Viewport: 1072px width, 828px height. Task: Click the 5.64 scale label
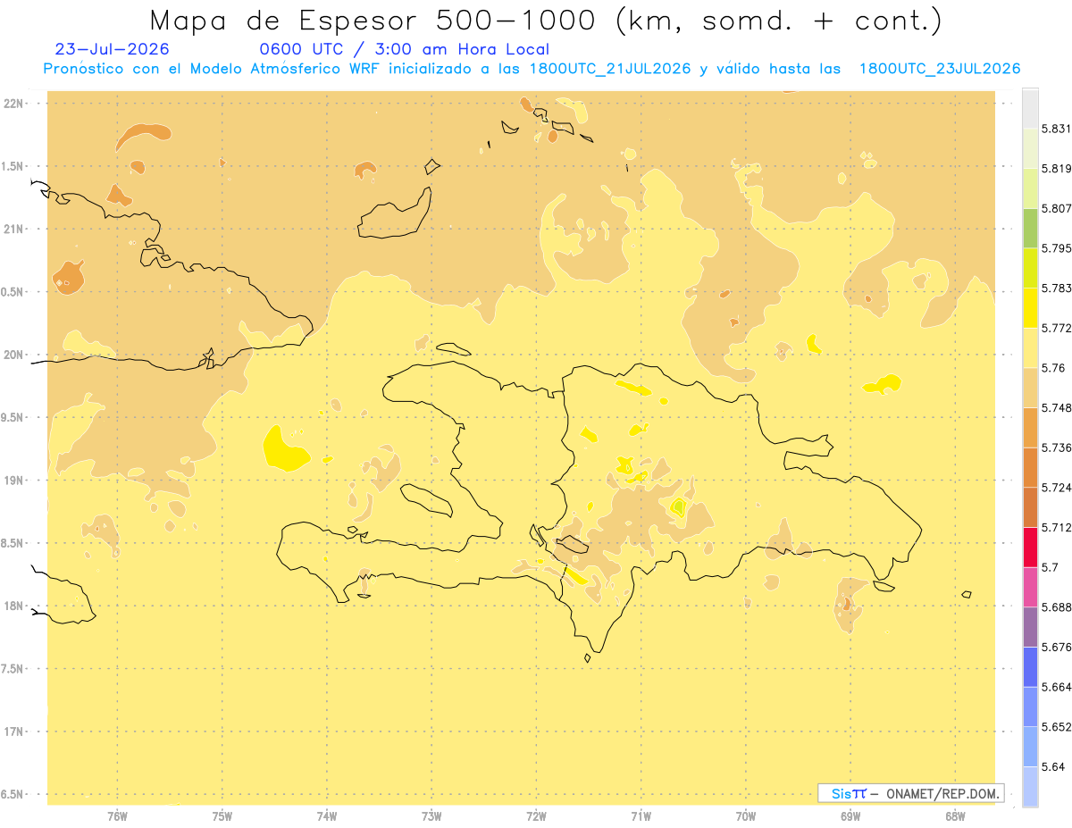(x=1055, y=767)
